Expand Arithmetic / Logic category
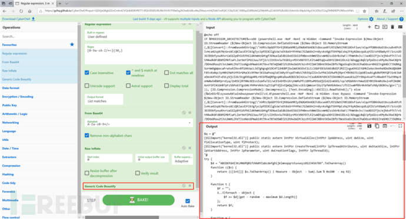This screenshot has height=219, width=406. tap(15, 114)
